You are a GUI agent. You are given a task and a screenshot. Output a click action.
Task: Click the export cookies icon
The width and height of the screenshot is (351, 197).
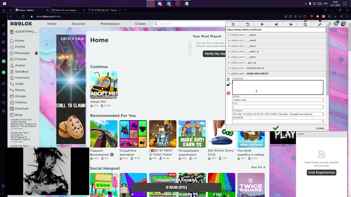291,24
